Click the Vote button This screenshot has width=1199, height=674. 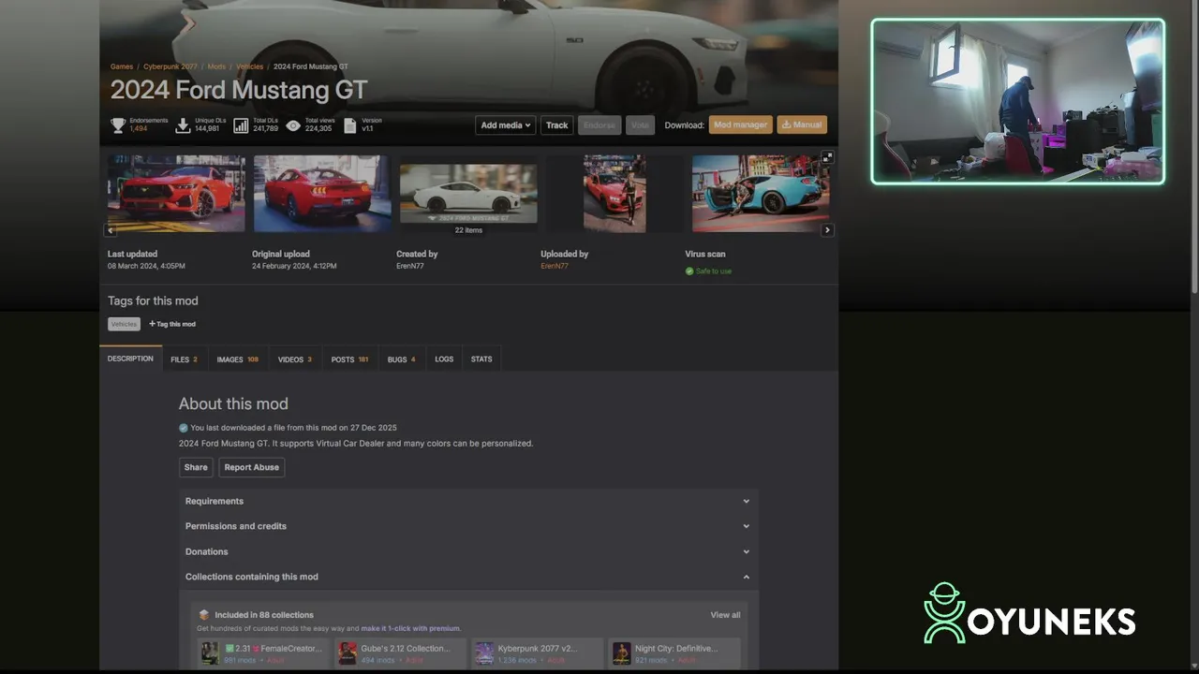(640, 125)
